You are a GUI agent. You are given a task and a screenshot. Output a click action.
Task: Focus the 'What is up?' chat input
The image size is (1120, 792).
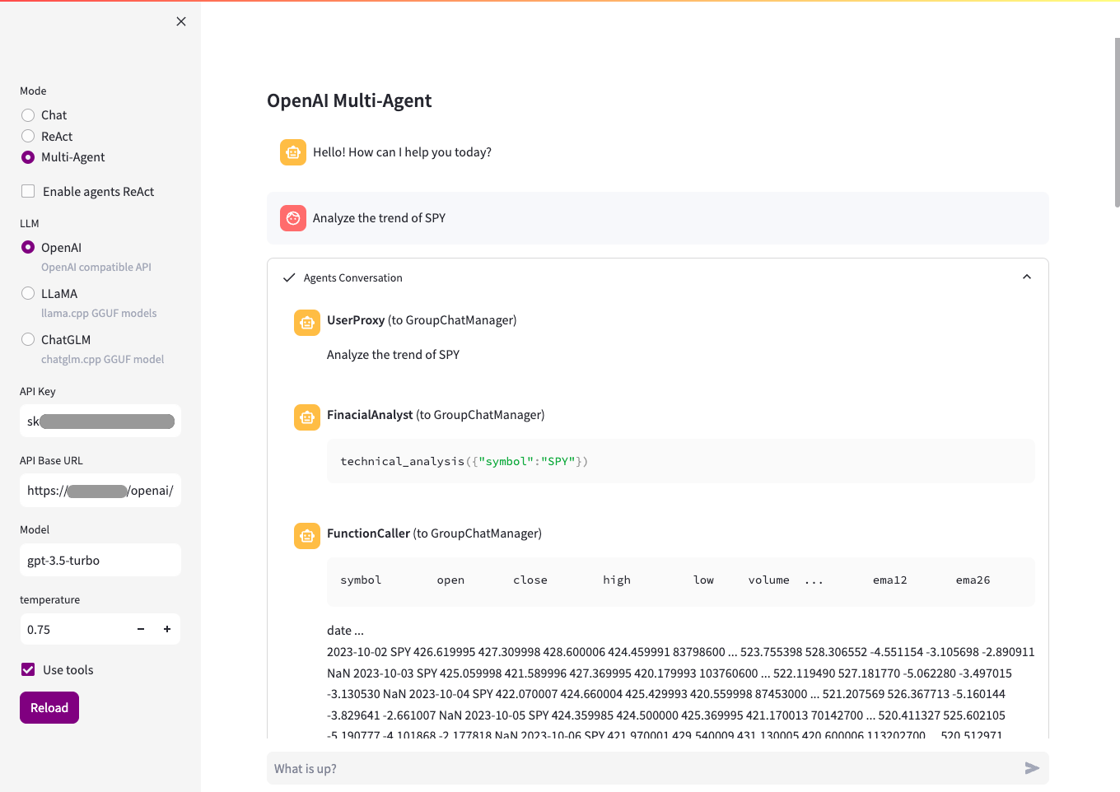642,768
